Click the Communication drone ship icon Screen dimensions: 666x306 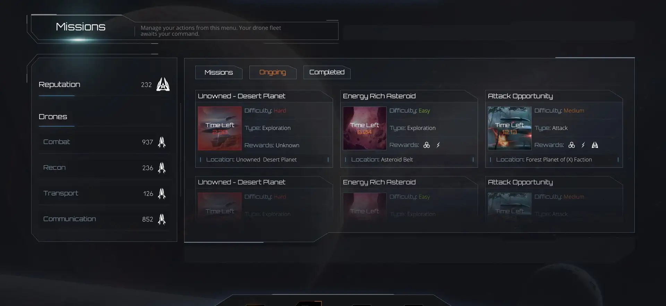tap(162, 219)
